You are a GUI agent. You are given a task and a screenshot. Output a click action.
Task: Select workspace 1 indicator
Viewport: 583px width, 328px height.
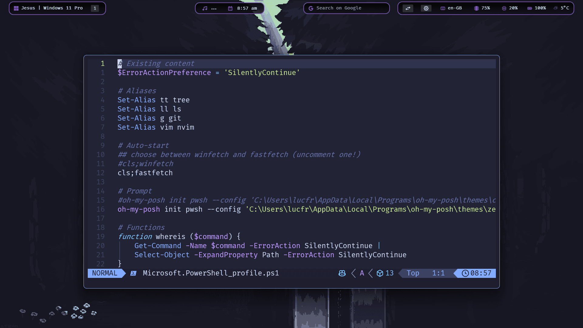click(x=95, y=8)
